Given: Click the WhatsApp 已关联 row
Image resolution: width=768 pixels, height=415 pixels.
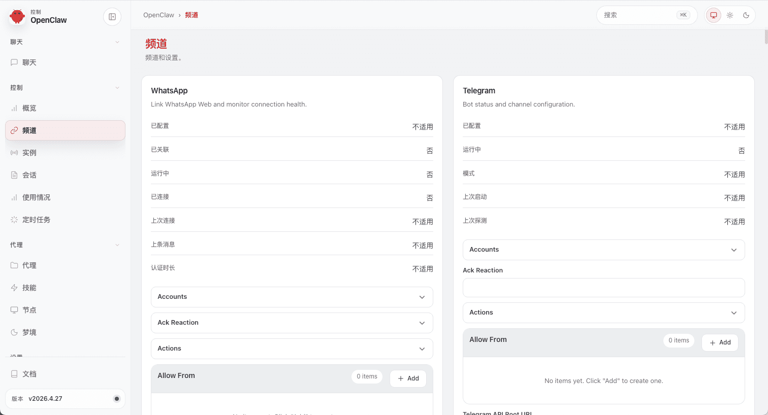Looking at the screenshot, I should point(292,150).
